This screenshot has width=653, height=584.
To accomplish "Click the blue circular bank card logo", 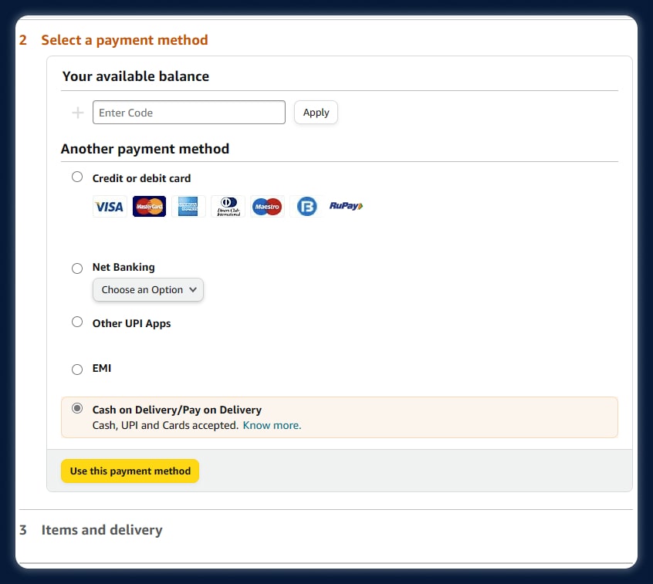I will click(307, 207).
